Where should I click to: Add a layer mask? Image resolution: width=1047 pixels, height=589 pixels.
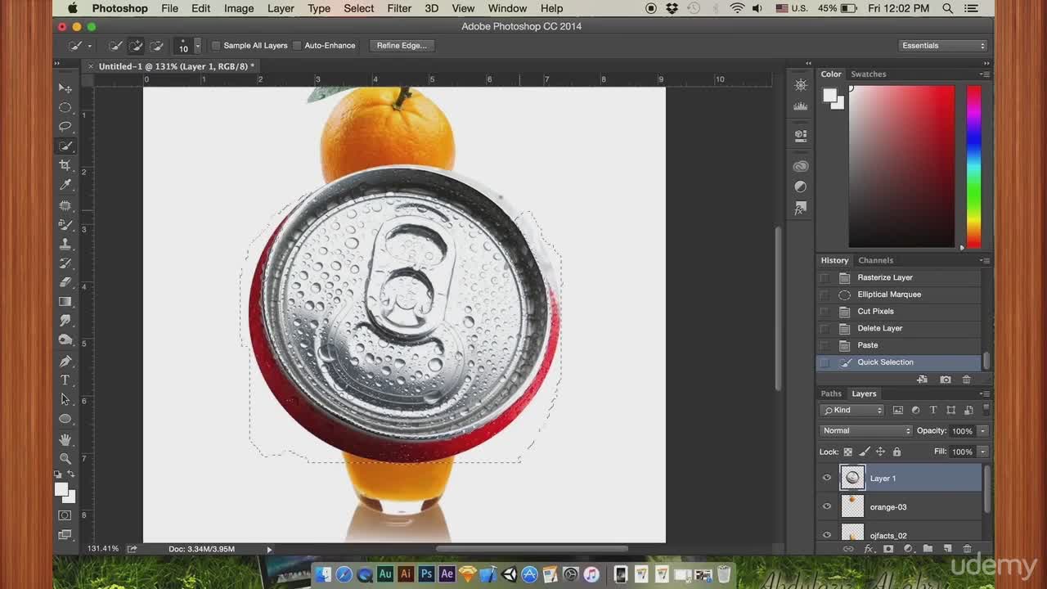[x=887, y=549]
